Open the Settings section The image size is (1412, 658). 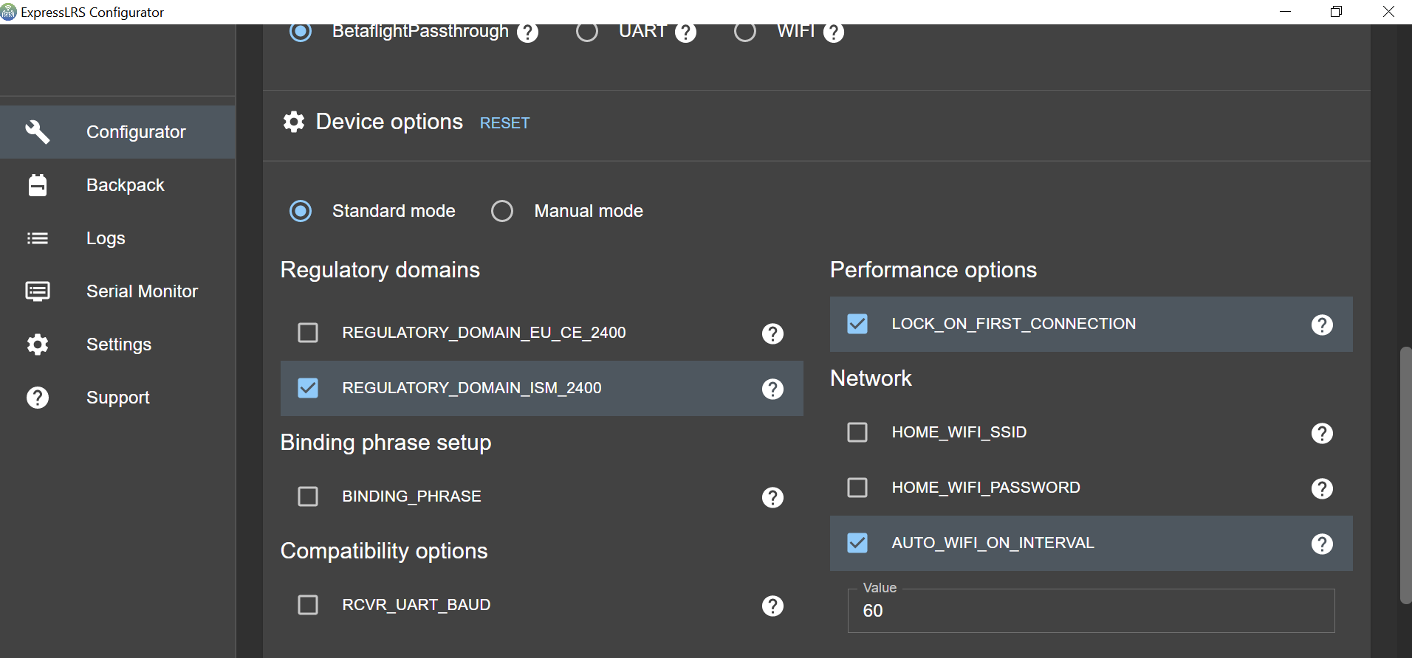(117, 344)
